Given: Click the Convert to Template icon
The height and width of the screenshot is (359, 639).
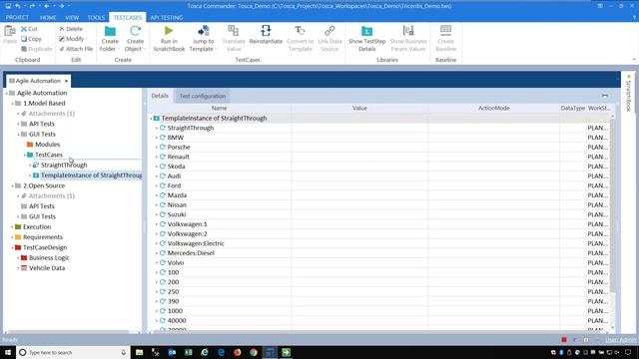Looking at the screenshot, I should pyautogui.click(x=300, y=31).
